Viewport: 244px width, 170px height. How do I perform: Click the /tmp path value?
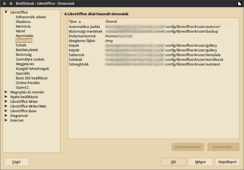[x=109, y=41]
